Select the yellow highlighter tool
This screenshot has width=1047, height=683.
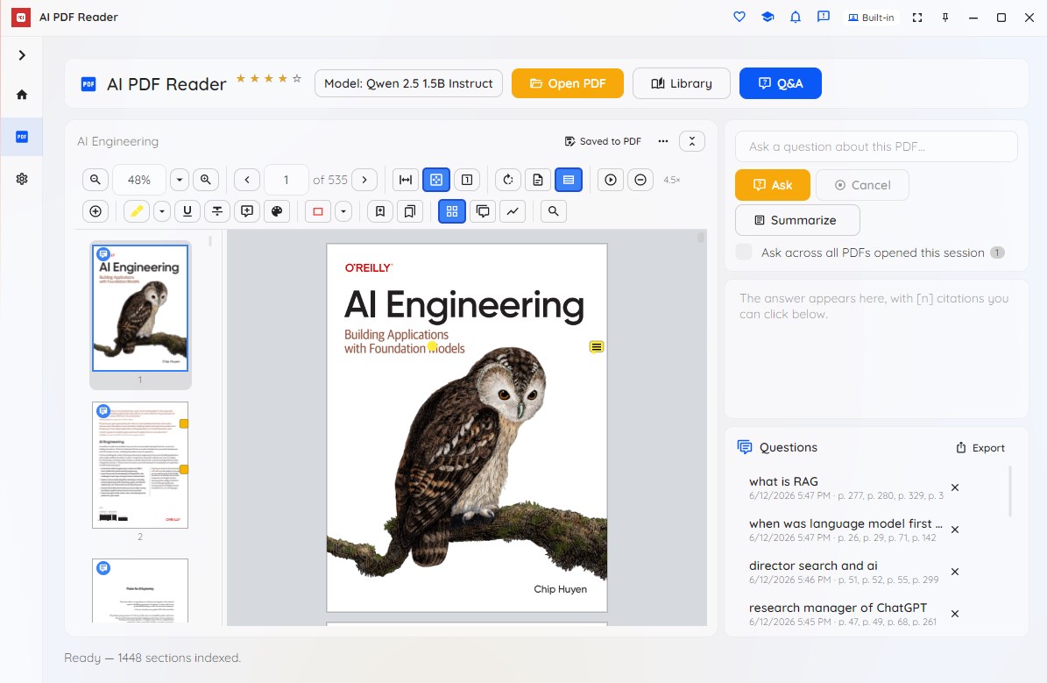[136, 211]
